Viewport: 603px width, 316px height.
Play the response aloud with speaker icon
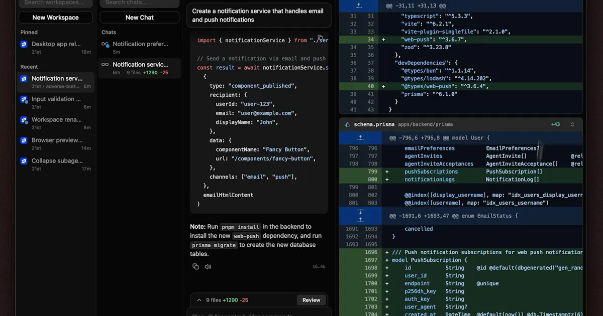point(208,266)
